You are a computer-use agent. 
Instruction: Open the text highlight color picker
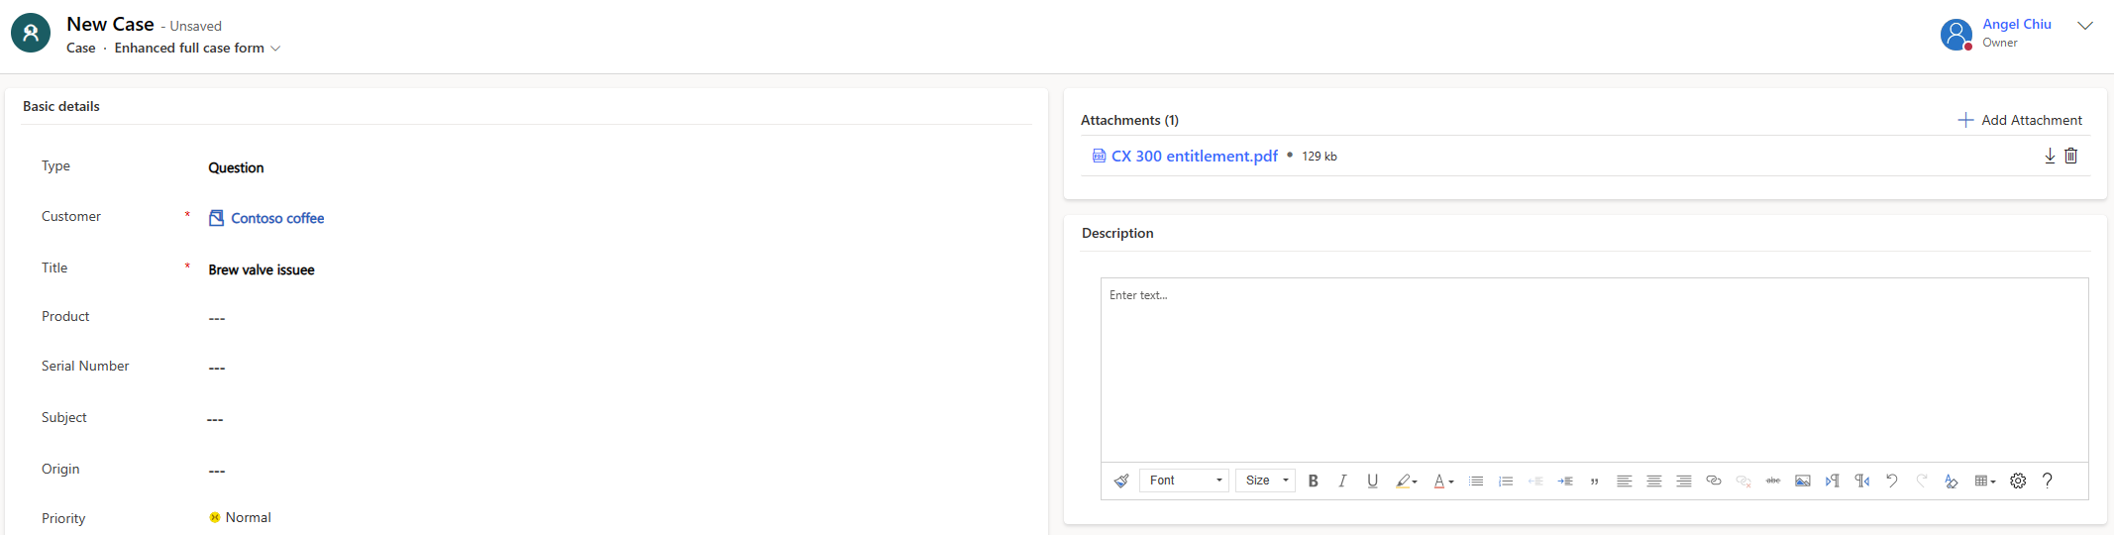(1407, 481)
